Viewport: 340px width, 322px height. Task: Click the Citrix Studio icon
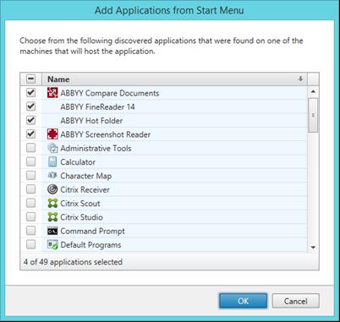[52, 217]
